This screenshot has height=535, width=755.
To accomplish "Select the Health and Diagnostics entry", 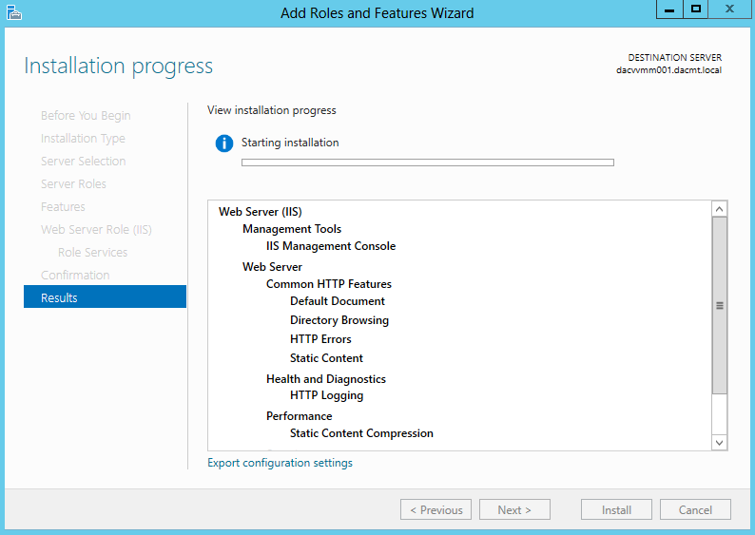I will tap(326, 379).
